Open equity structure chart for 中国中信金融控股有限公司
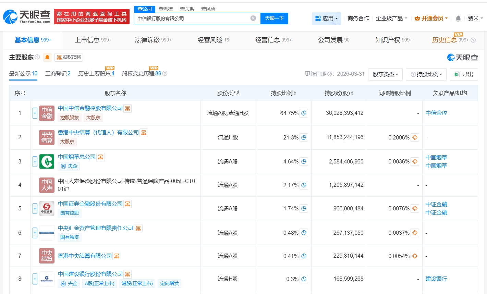The height and width of the screenshot is (294, 487). pos(127,108)
